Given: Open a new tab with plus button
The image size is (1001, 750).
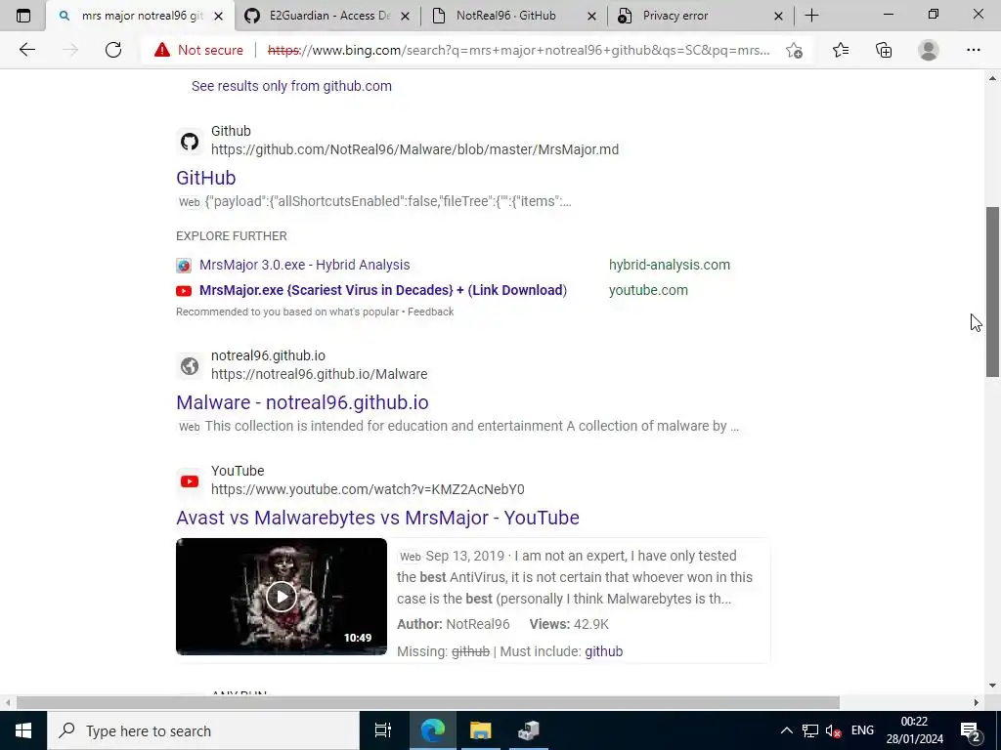Looking at the screenshot, I should coord(811,16).
